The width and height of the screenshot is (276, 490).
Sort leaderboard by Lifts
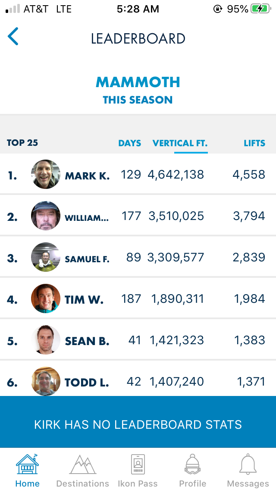coord(254,143)
